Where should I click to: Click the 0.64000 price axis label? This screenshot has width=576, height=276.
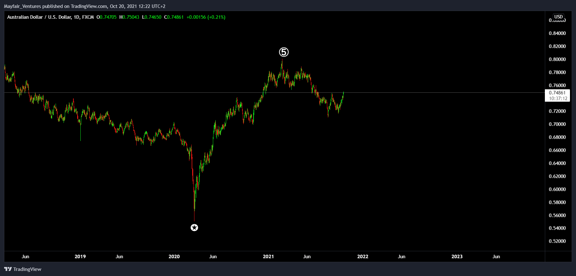(557, 163)
